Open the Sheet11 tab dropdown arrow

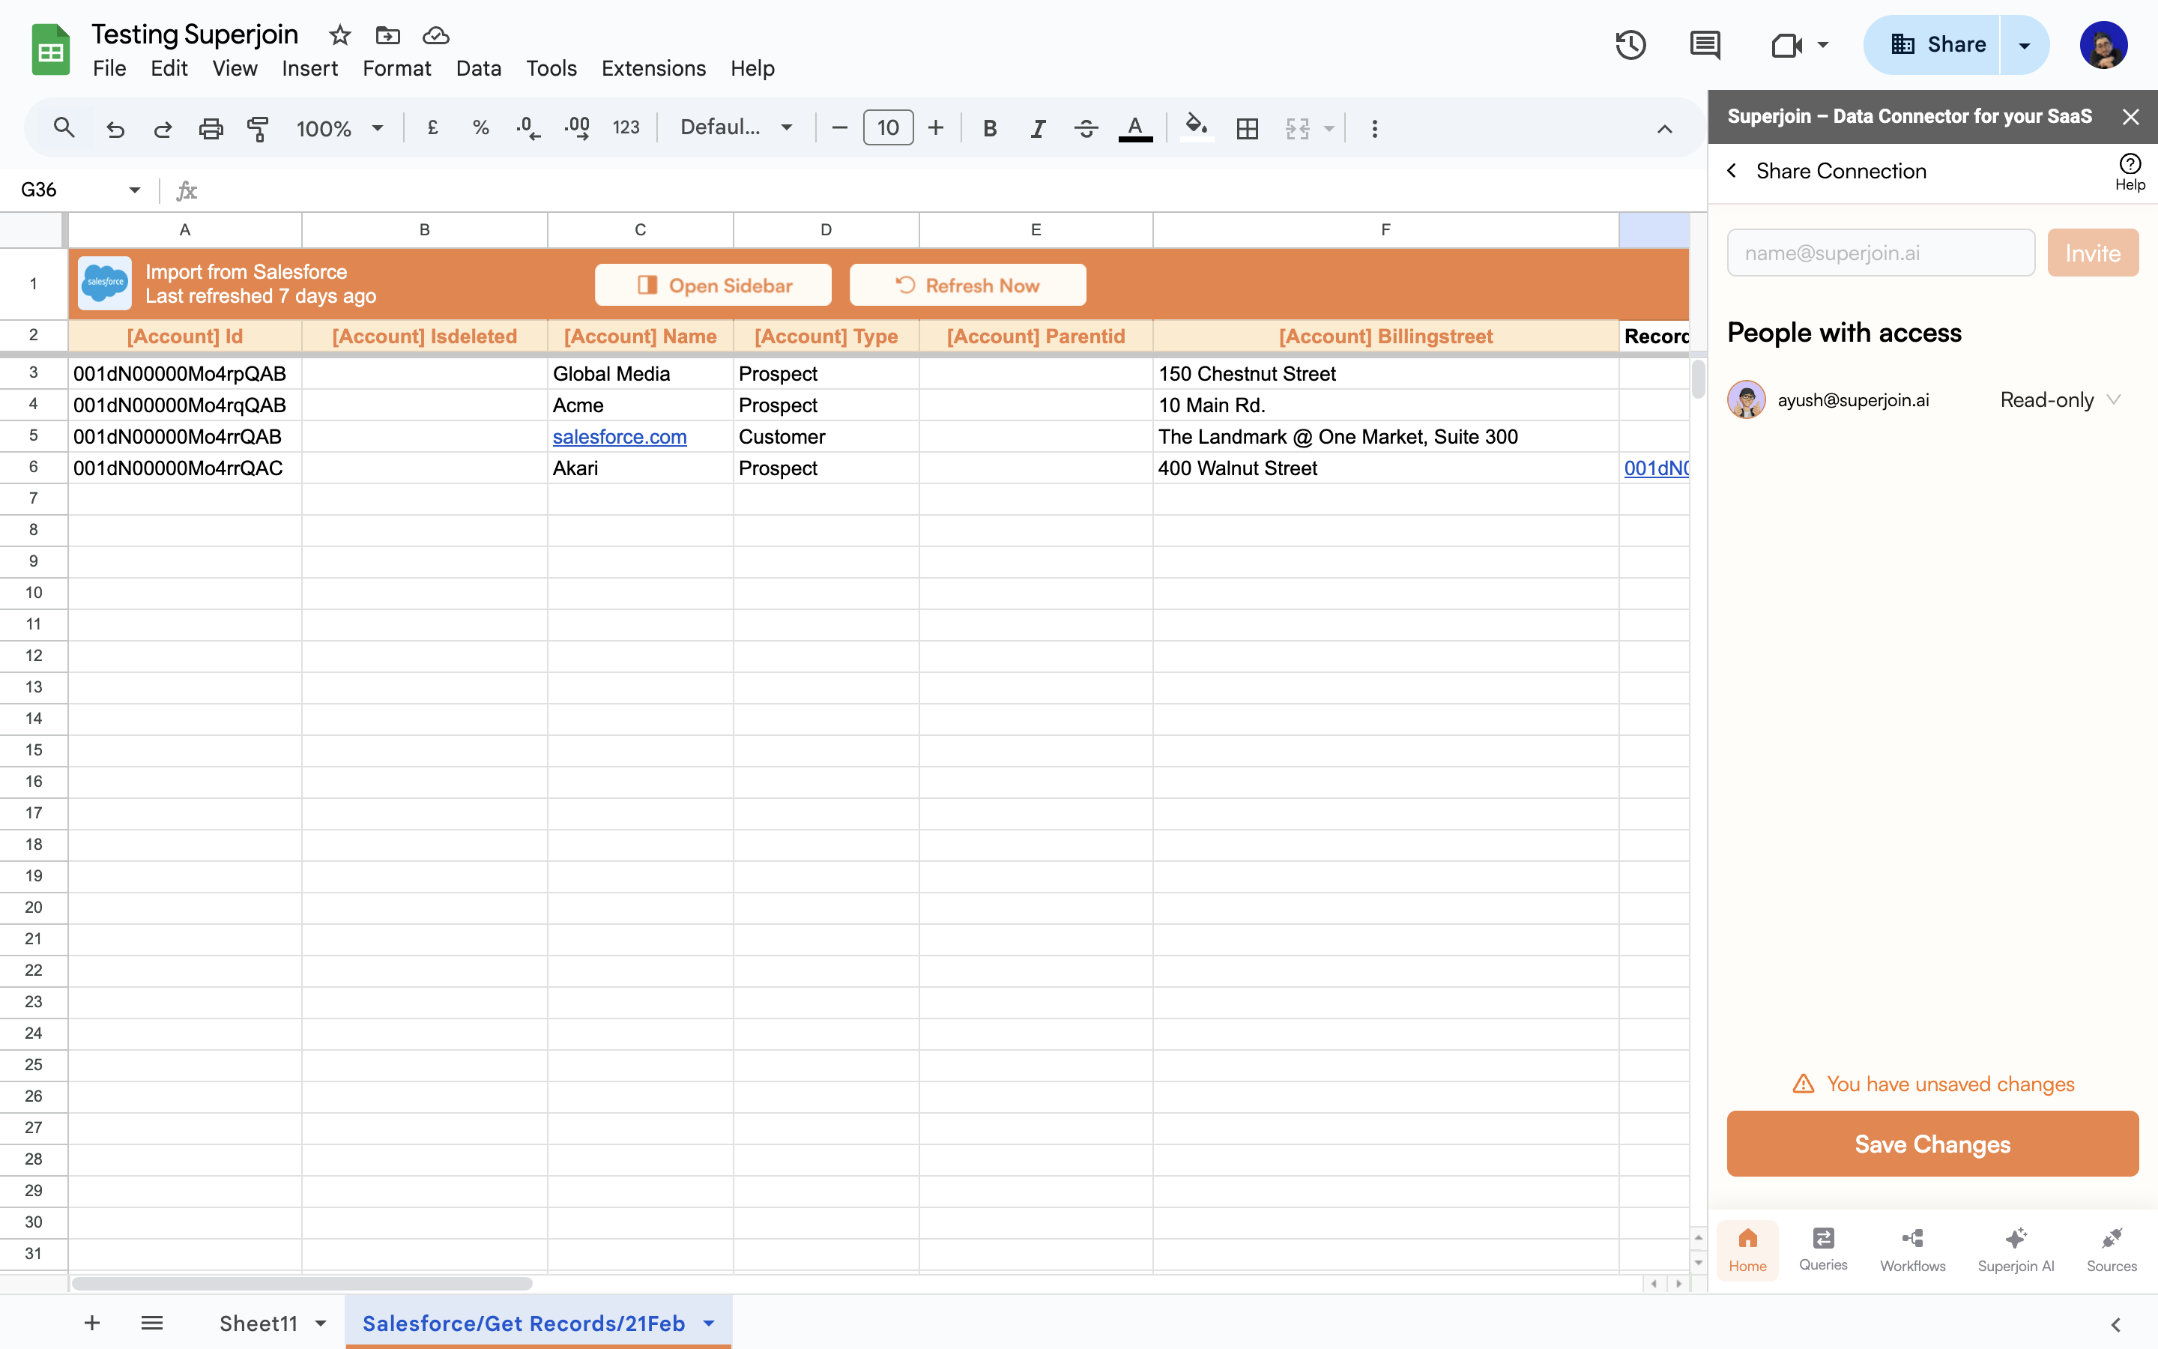[321, 1323]
